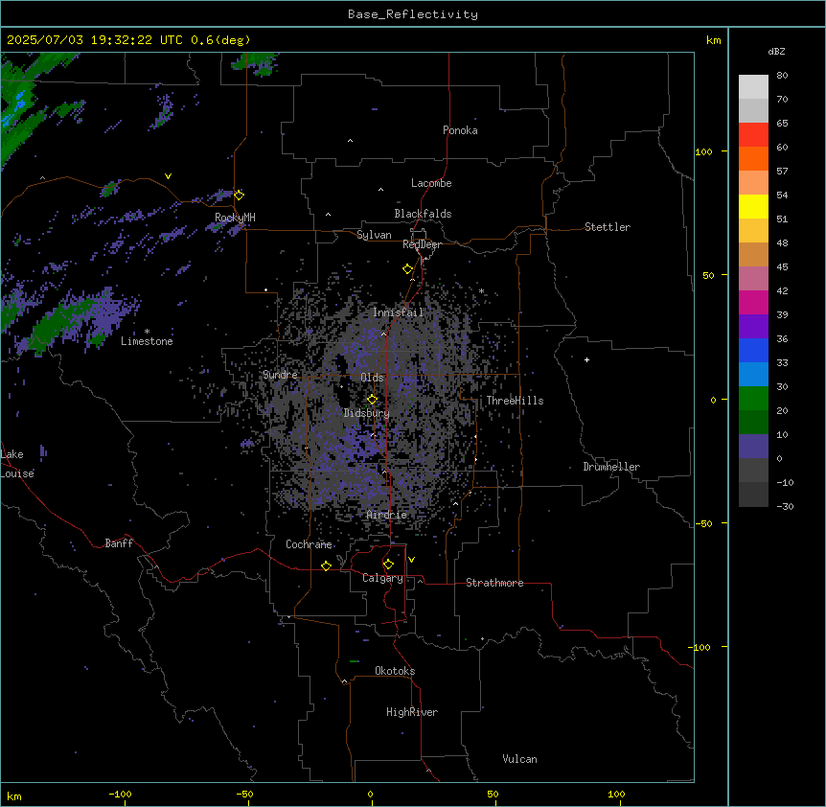Click the Strathmore label
Screen dimensions: 826x807
pyautogui.click(x=494, y=583)
